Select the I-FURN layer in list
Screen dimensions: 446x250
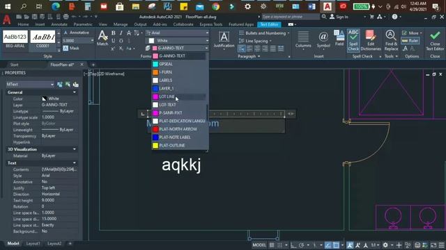tap(179, 72)
